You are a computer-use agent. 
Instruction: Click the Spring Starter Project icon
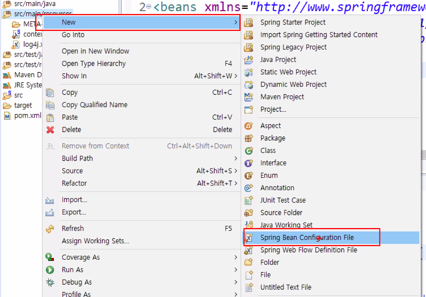click(x=249, y=22)
